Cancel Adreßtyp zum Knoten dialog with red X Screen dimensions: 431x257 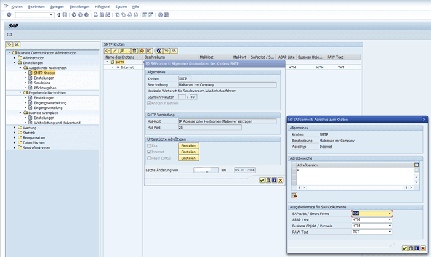pos(423,248)
